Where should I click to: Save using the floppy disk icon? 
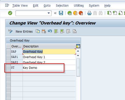[61, 13]
